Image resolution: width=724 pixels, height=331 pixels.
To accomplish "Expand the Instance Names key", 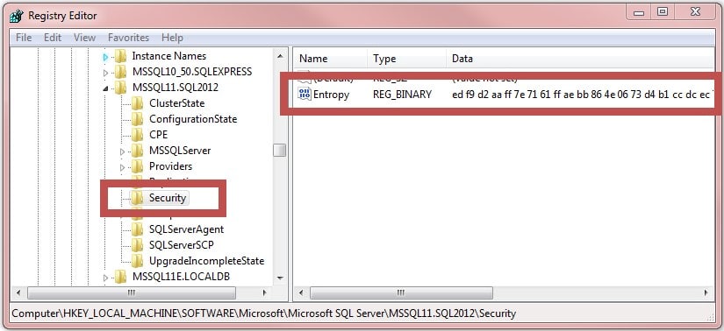I will pyautogui.click(x=105, y=57).
